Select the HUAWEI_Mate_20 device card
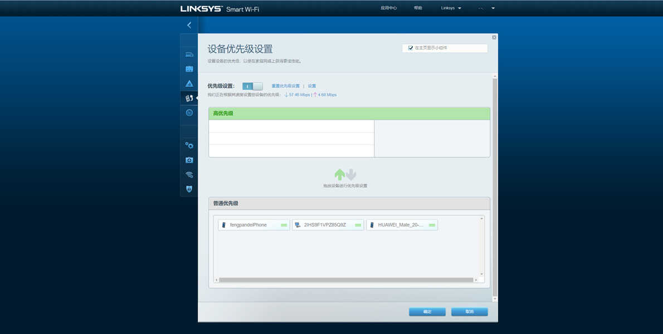 (x=402, y=225)
